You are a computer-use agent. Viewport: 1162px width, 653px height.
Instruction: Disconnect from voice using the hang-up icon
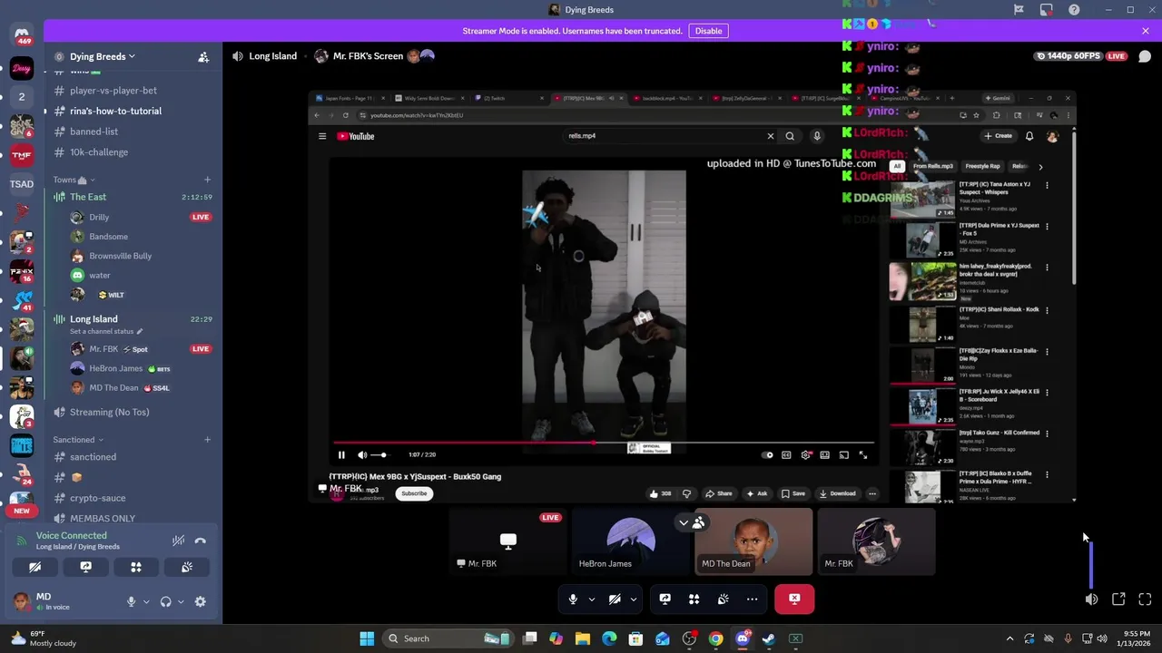click(201, 541)
